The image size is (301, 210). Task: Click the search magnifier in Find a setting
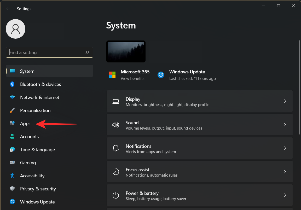(87, 52)
